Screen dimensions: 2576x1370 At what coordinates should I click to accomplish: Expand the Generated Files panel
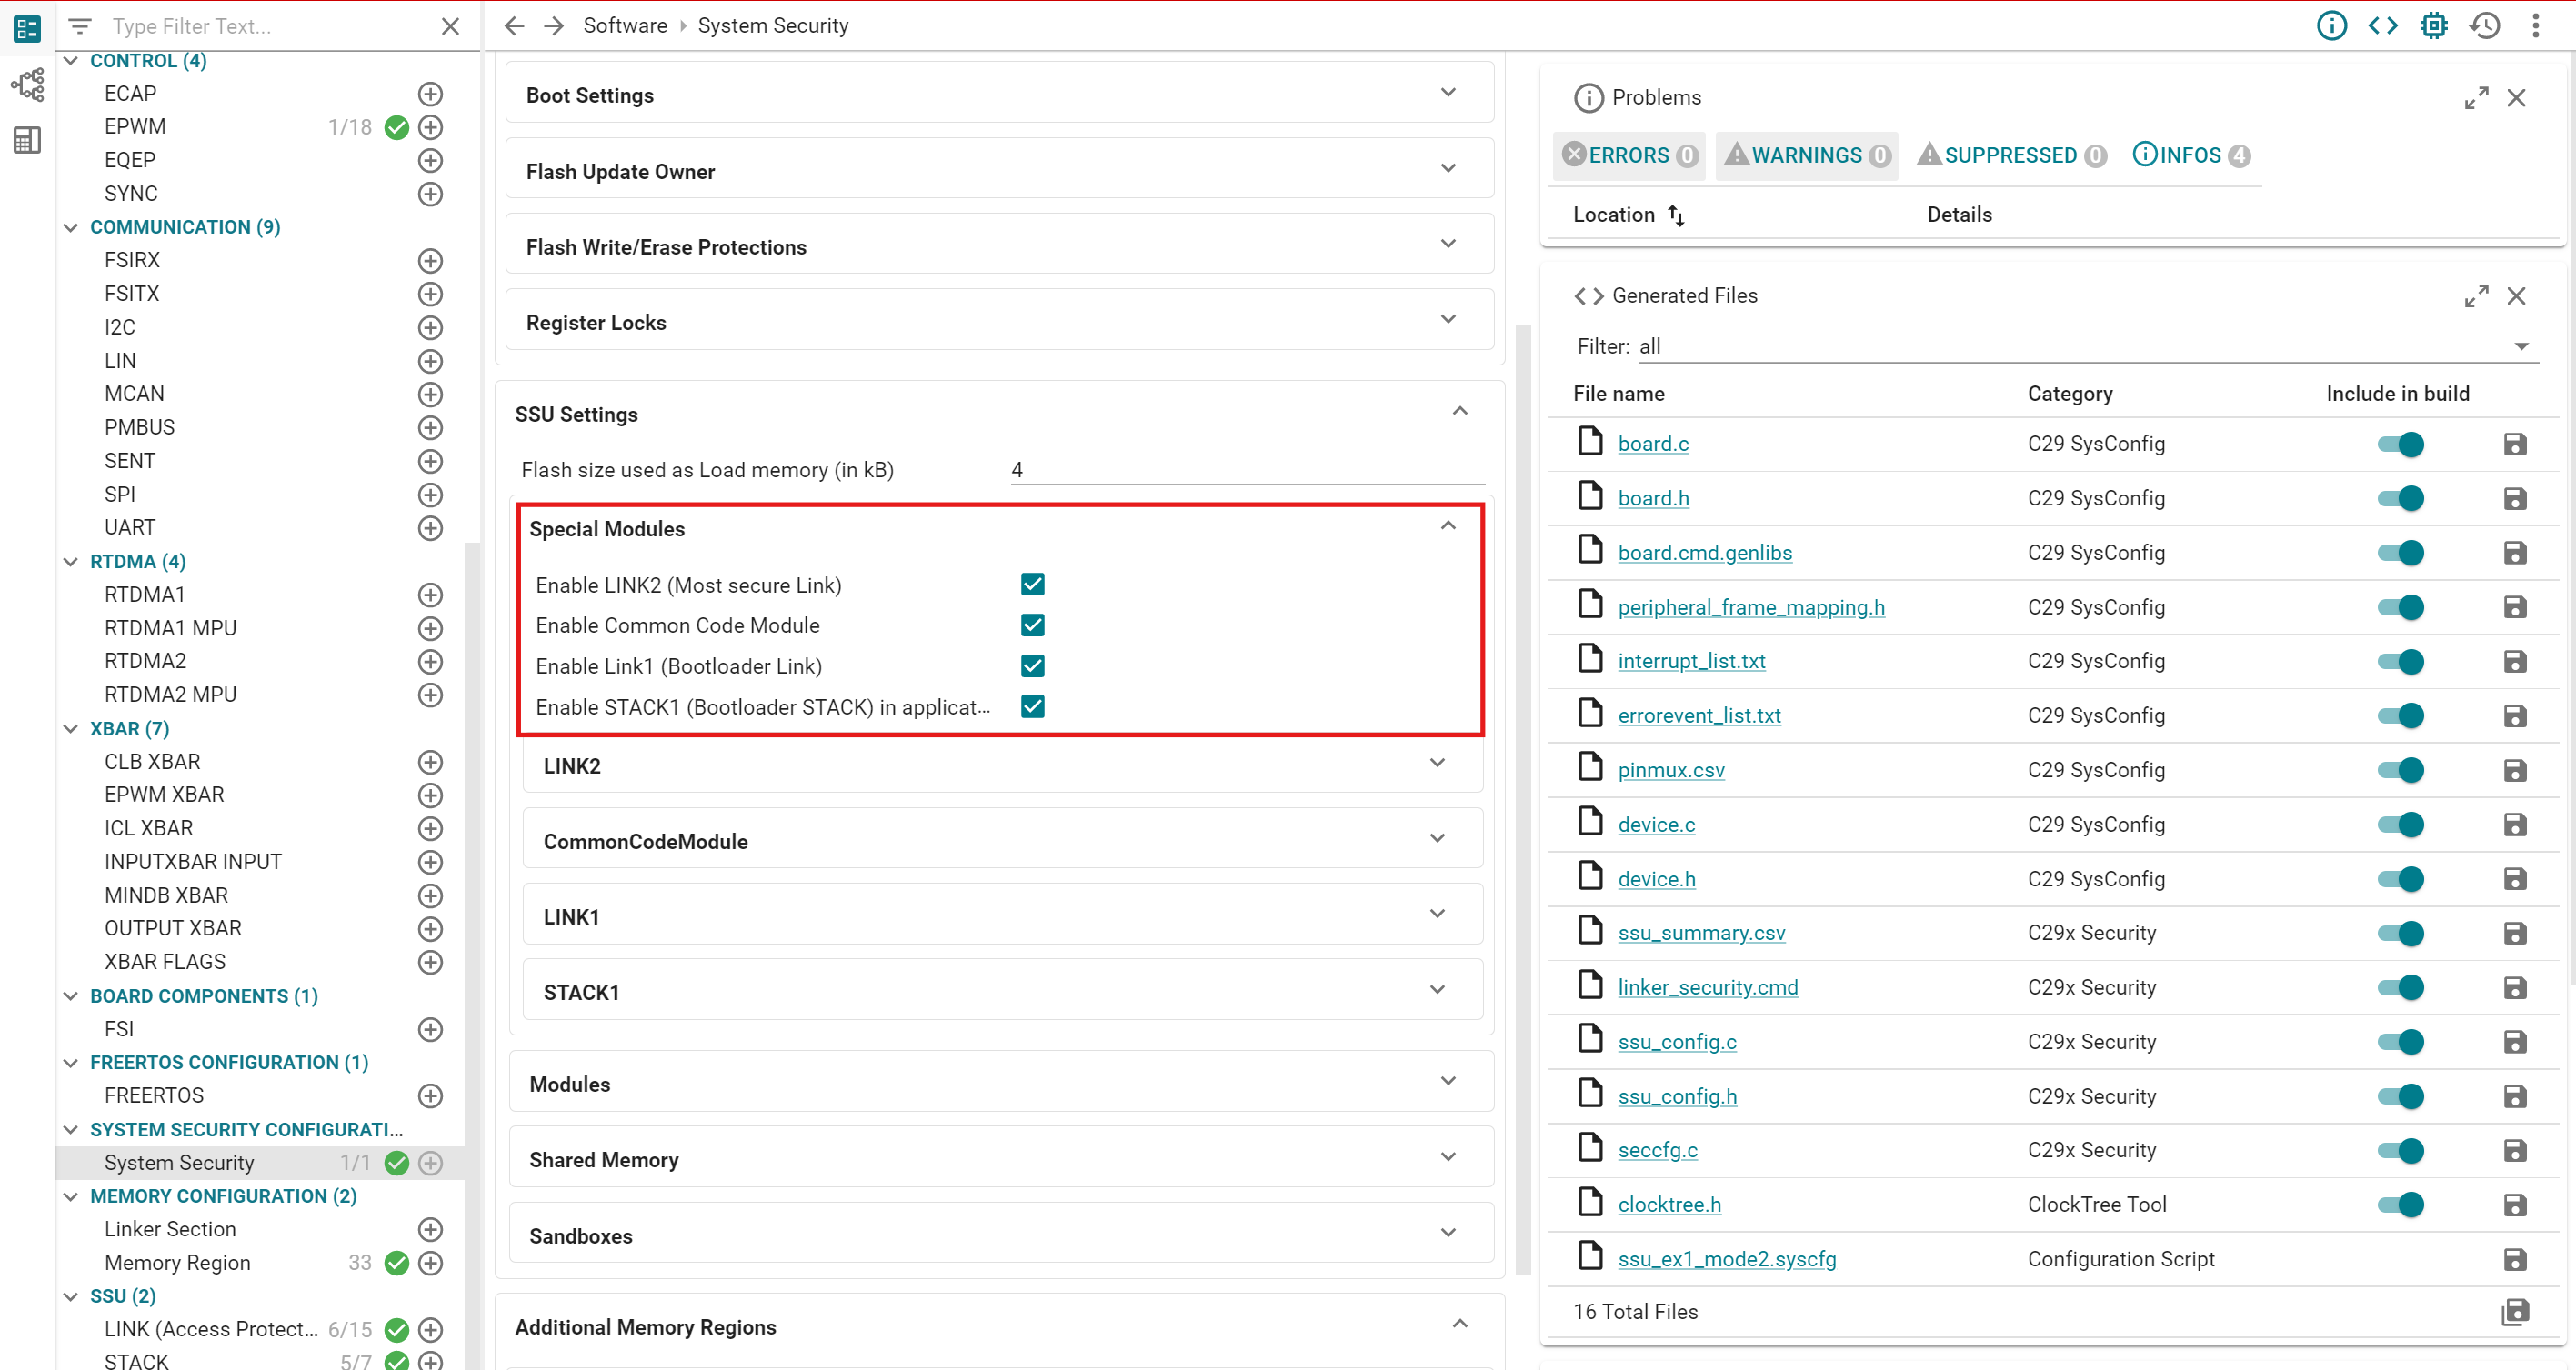tap(2475, 296)
